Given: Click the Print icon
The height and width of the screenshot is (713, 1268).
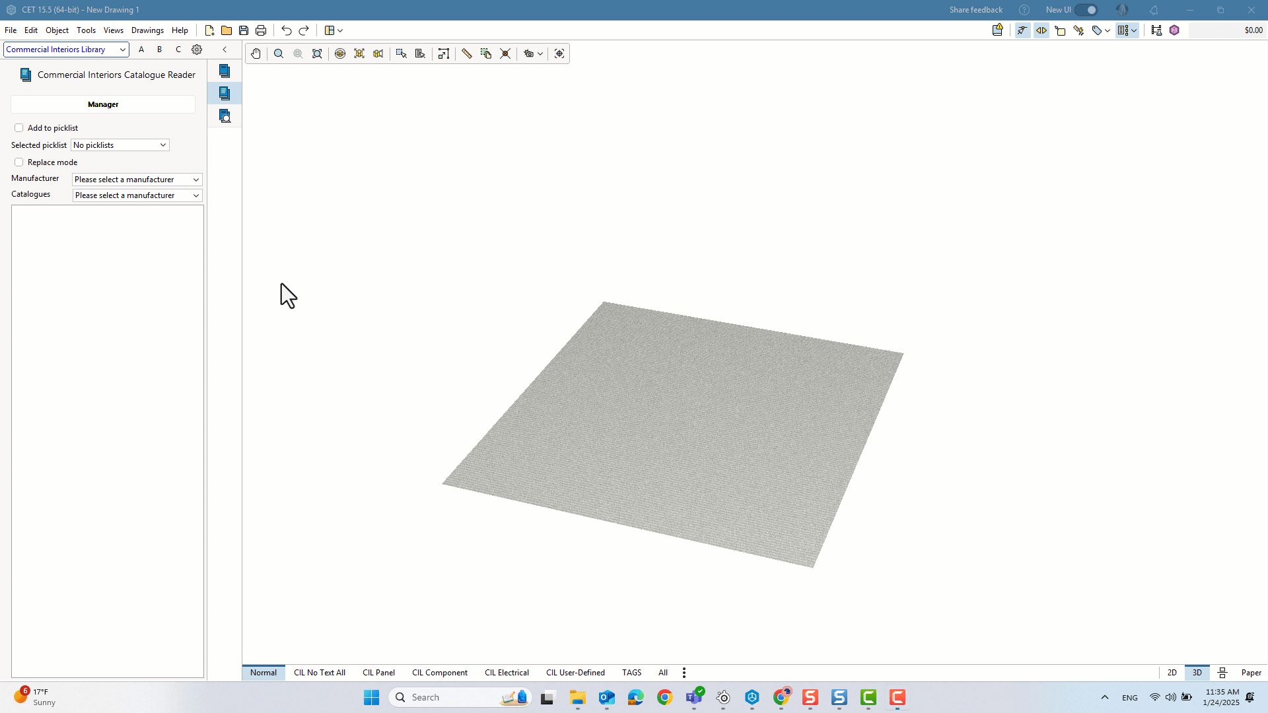Looking at the screenshot, I should 261,30.
